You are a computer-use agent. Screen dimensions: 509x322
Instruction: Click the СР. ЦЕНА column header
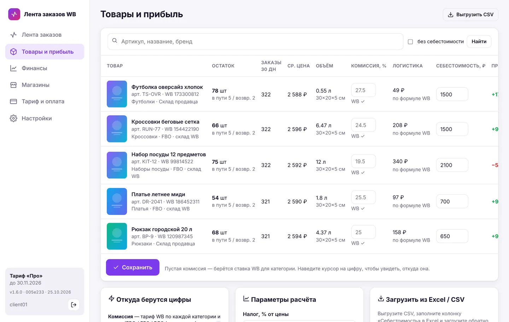[298, 66]
